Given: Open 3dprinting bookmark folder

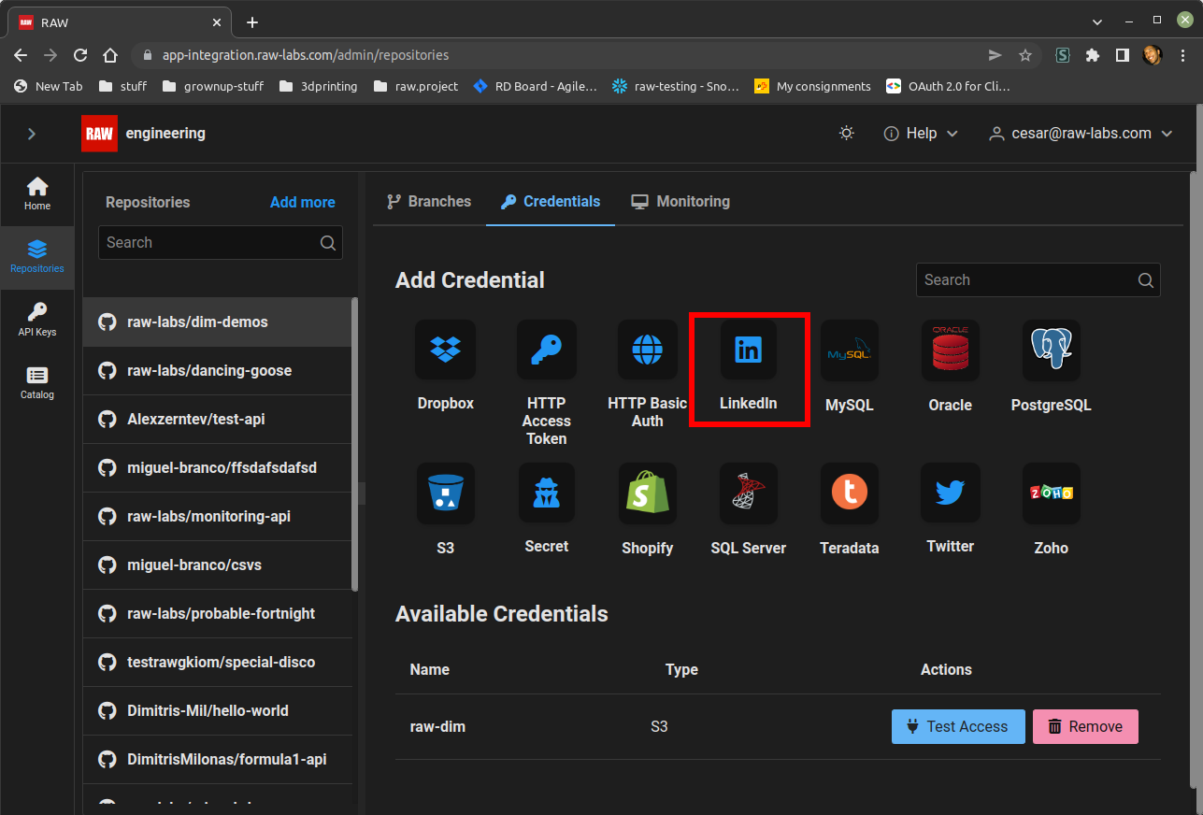Looking at the screenshot, I should 318,86.
